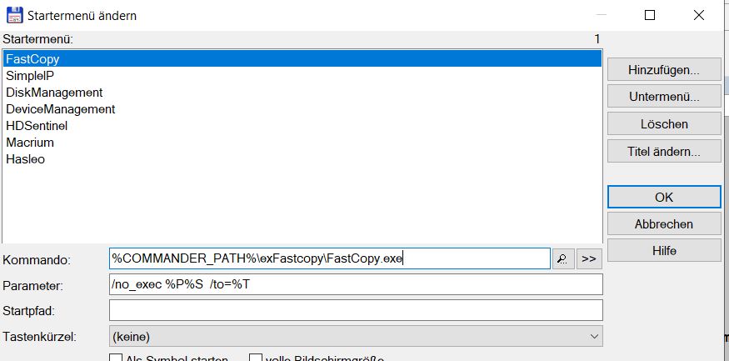Click Titel ändern... button
The width and height of the screenshot is (729, 361).
coord(664,152)
